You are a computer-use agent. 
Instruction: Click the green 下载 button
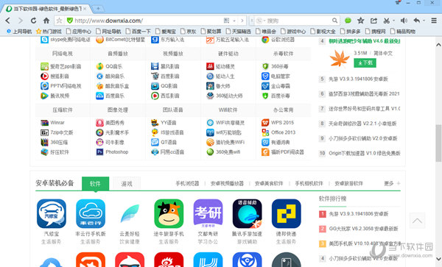point(365,63)
